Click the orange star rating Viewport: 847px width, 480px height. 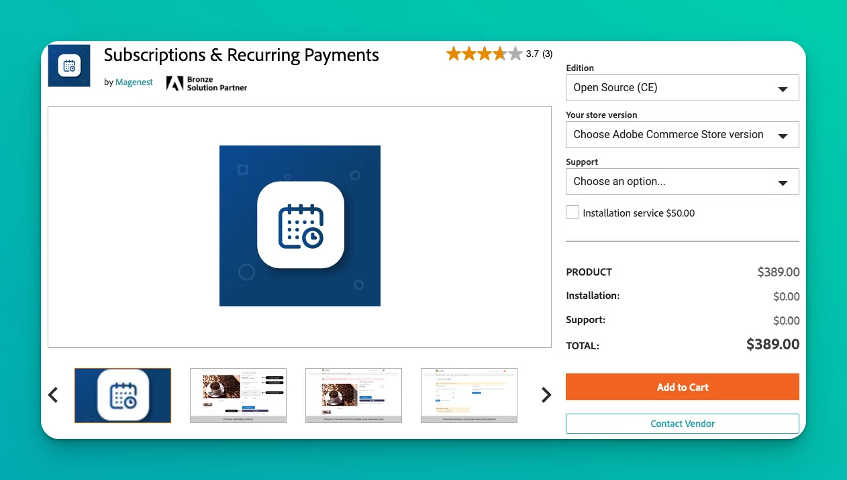[x=483, y=54]
